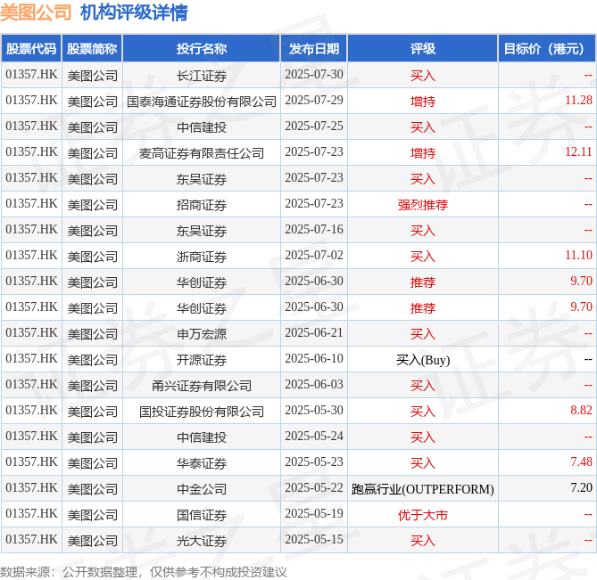Click the date 2025-05-15
Image resolution: width=597 pixels, height=580 pixels.
coord(314,539)
